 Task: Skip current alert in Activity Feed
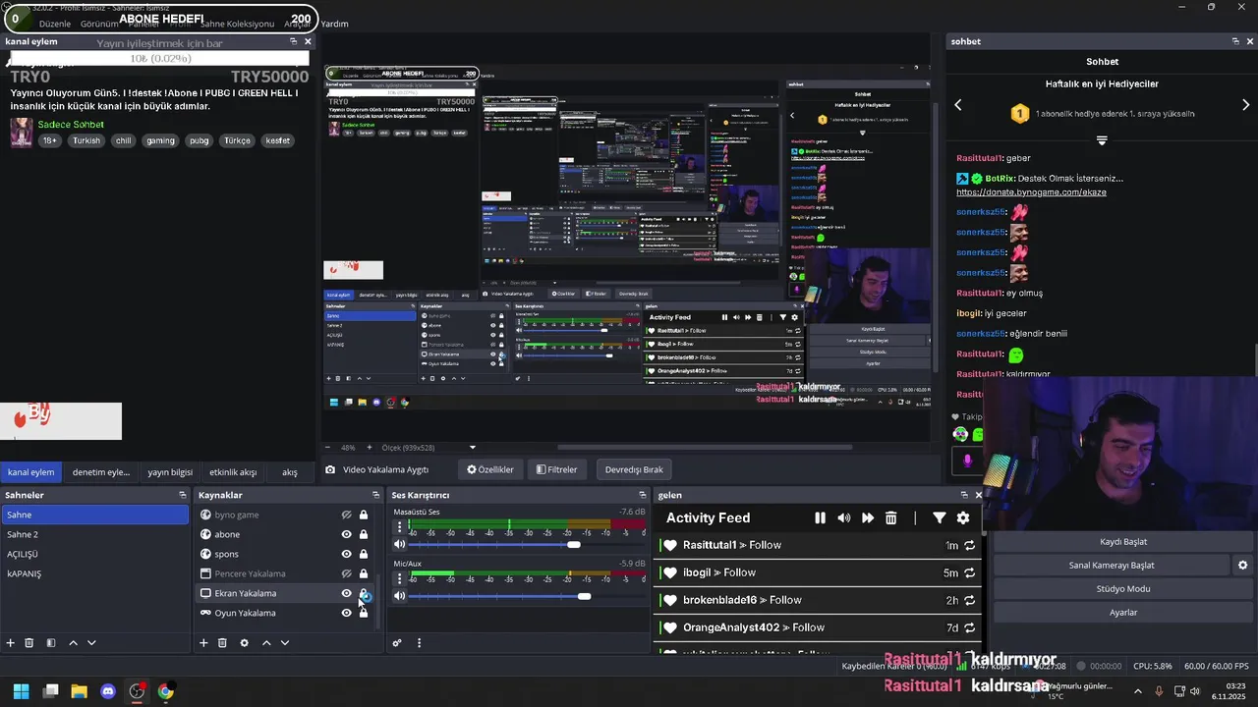tap(868, 518)
